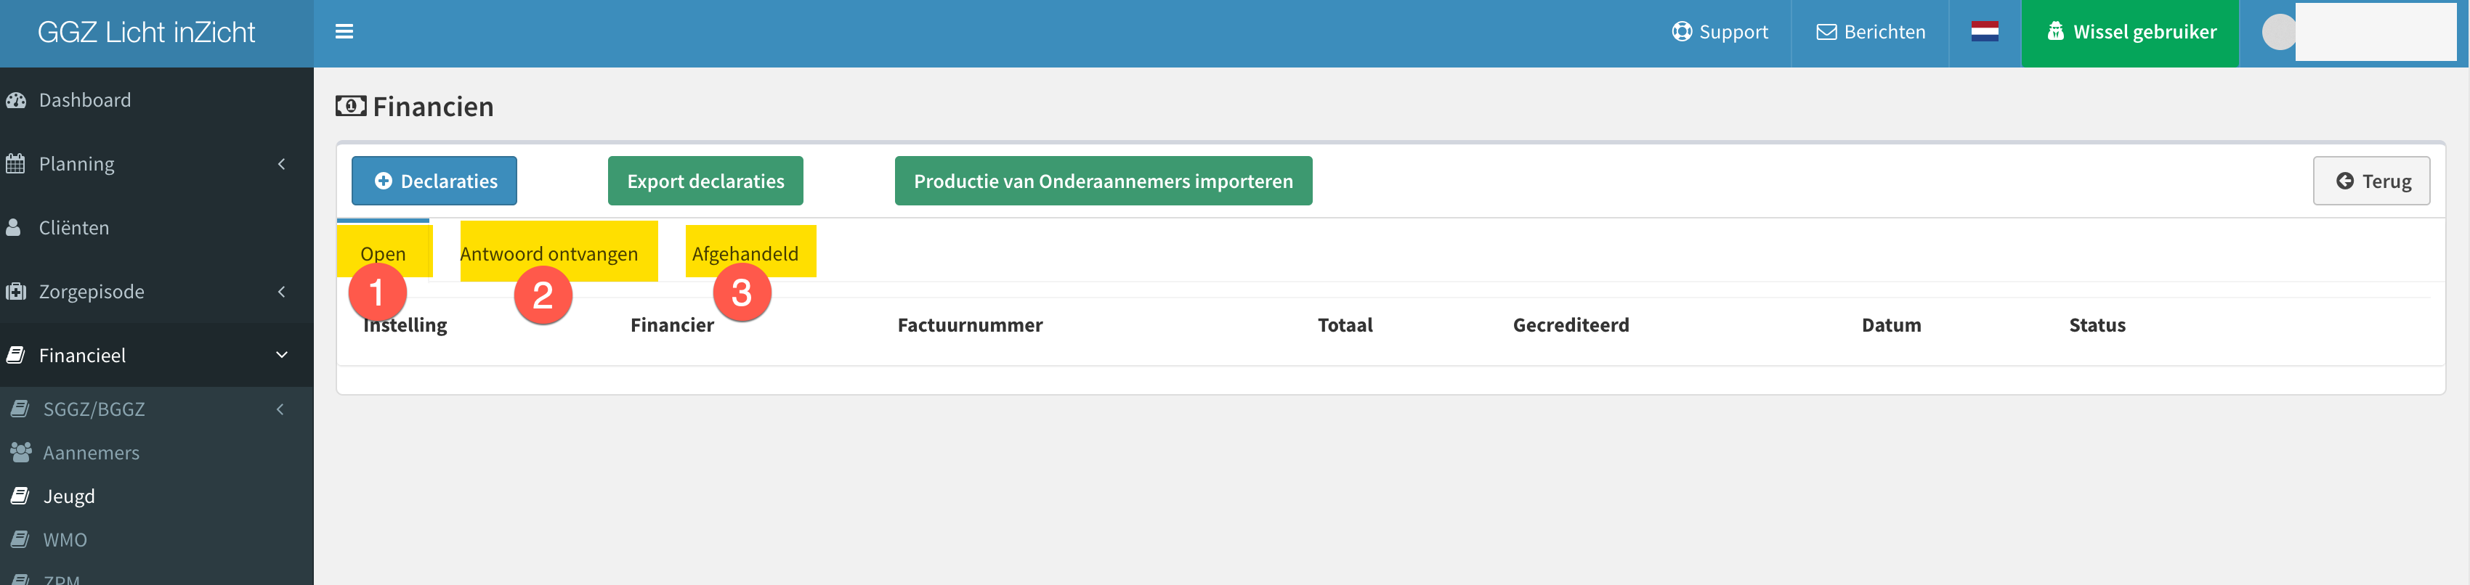
Task: Collapse the Financieel menu chevron
Action: tap(282, 355)
